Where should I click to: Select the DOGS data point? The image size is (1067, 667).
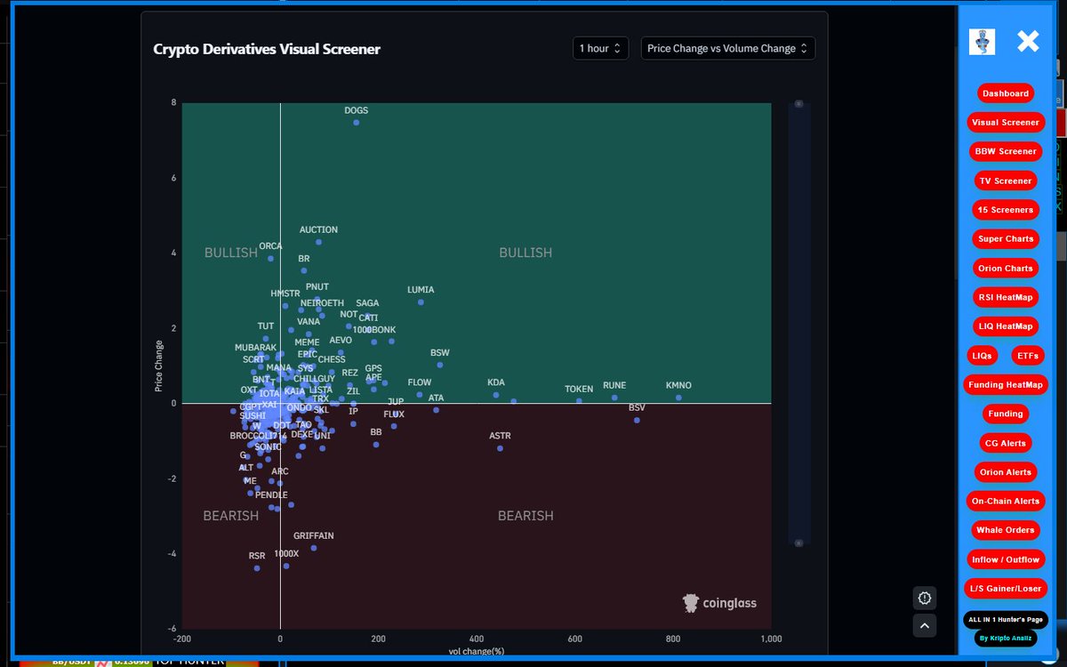tap(357, 122)
